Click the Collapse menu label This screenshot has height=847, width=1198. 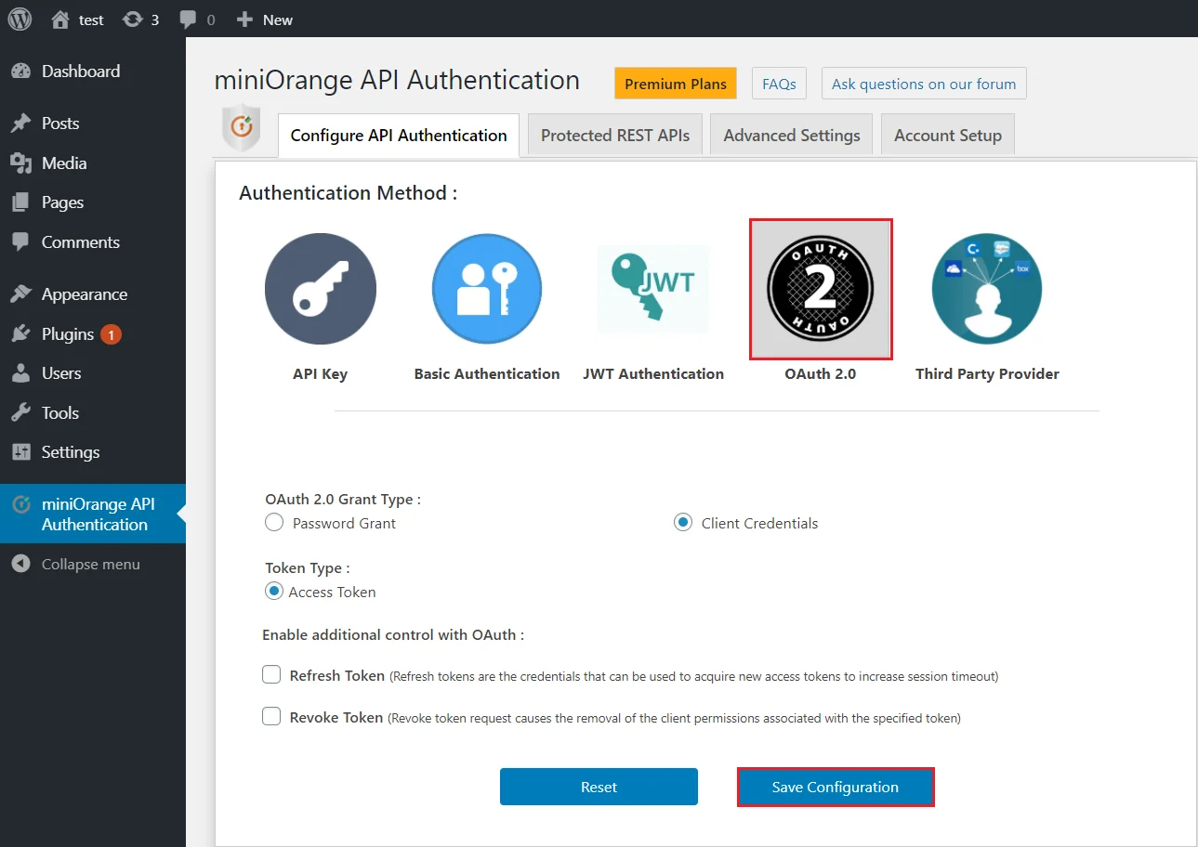[91, 564]
